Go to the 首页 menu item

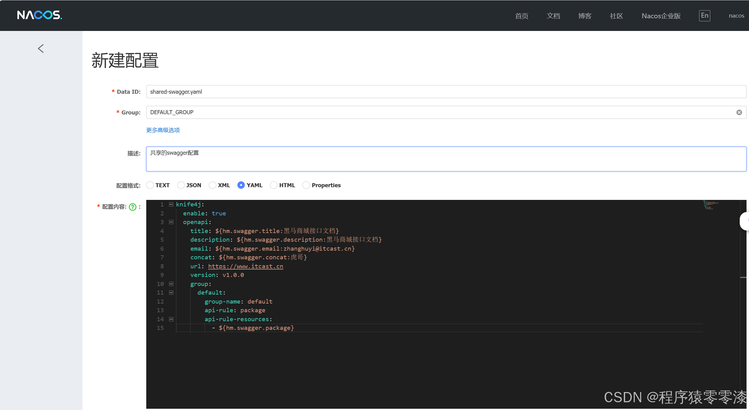(x=522, y=16)
